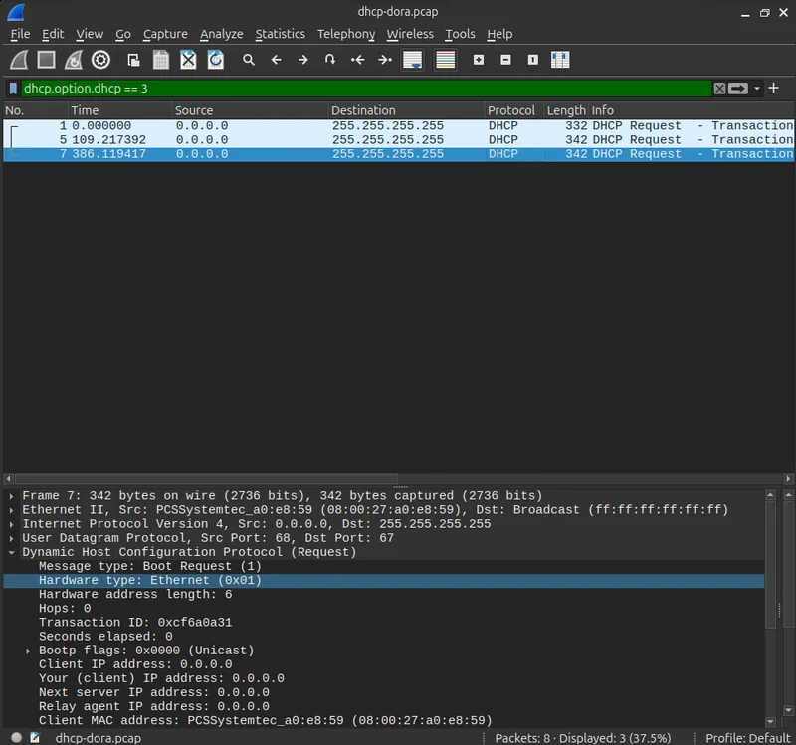The height and width of the screenshot is (745, 796).
Task: Open the View menu
Action: (90, 34)
